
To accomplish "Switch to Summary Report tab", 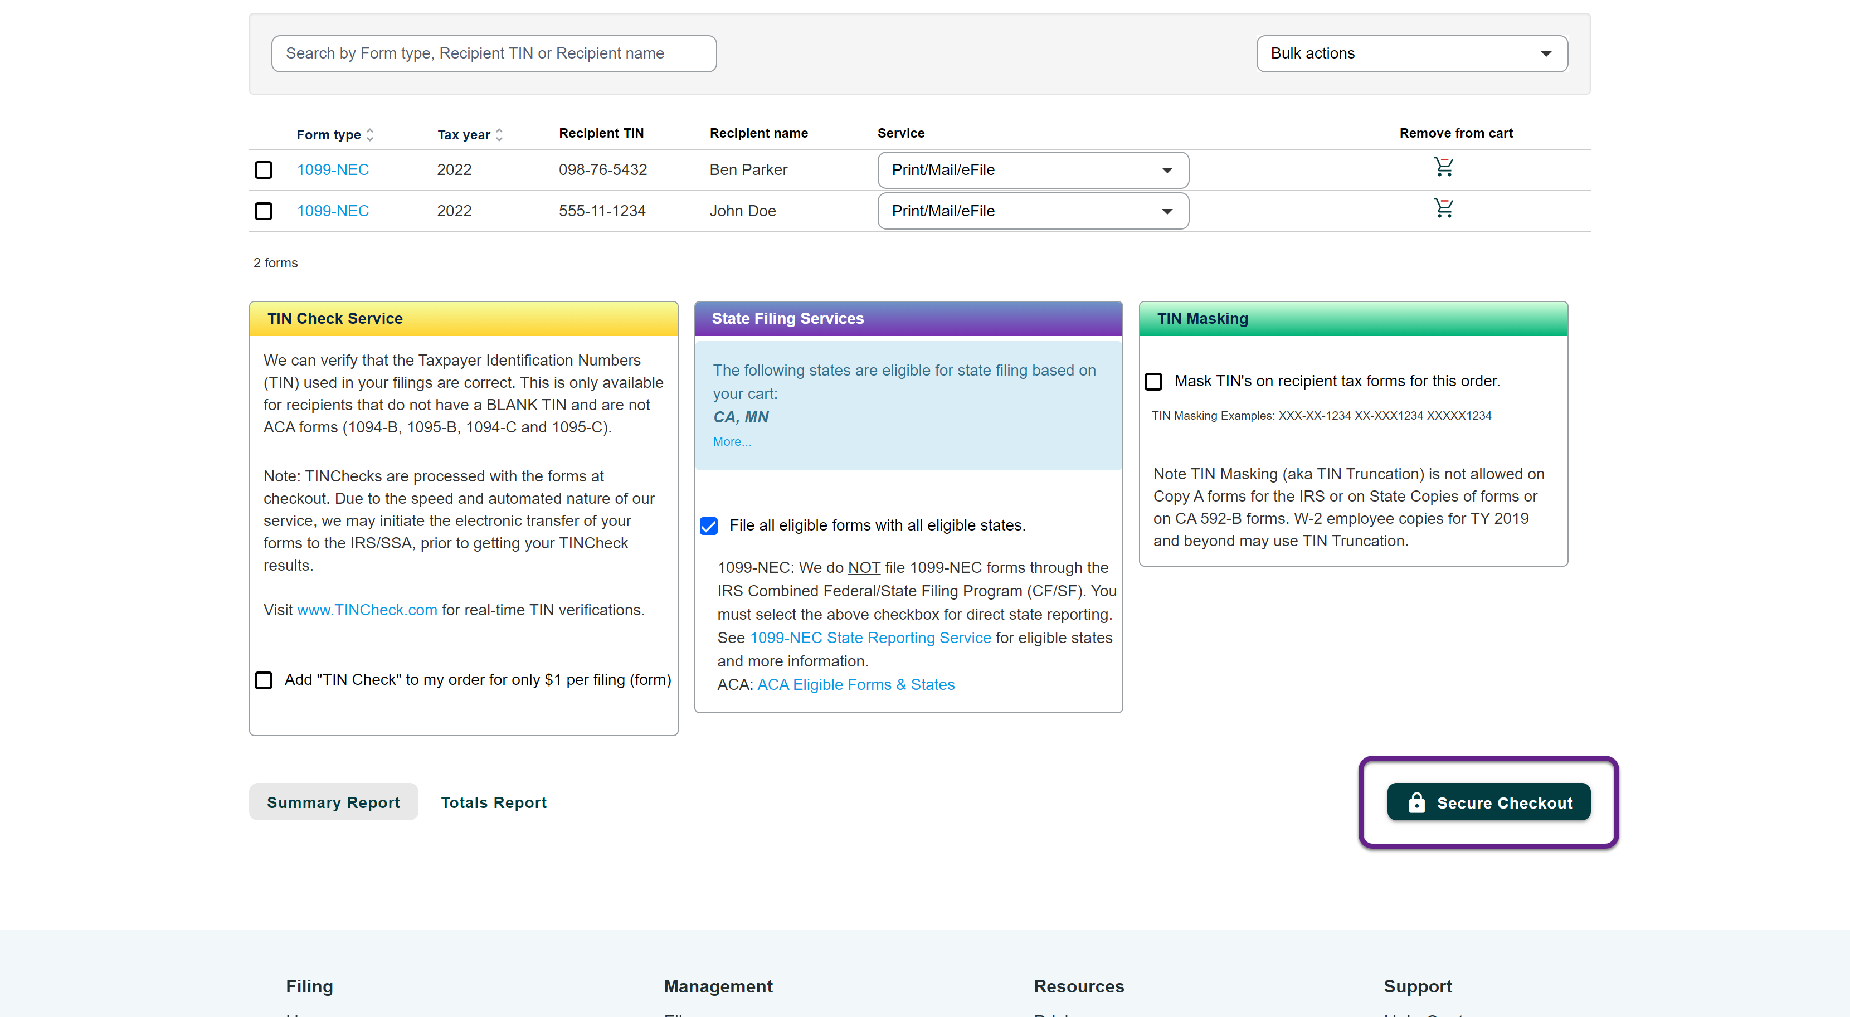I will (333, 802).
